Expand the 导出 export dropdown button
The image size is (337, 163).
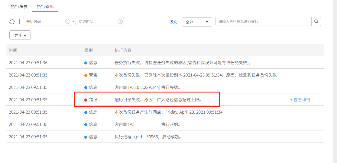(x=20, y=35)
